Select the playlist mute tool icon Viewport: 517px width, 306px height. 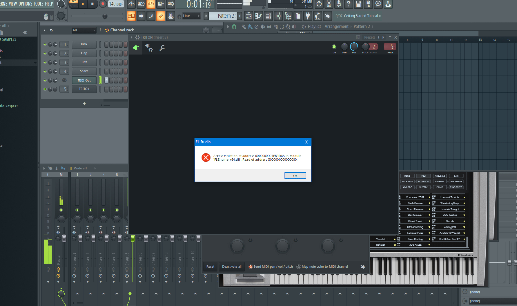click(263, 27)
